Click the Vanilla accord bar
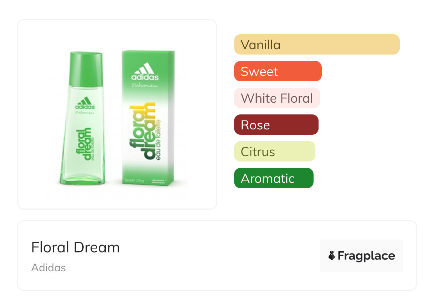Screen dimensions: 434x308 [316, 45]
